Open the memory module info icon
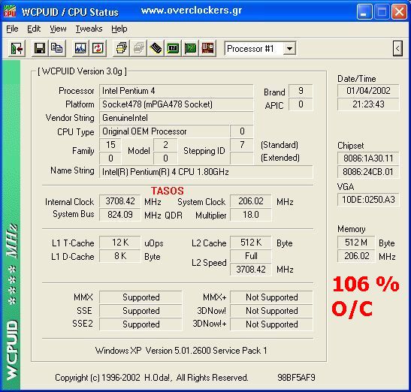This screenshot has width=411, height=392. click(x=156, y=49)
